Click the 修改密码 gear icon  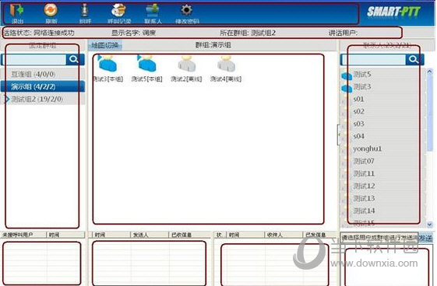point(186,10)
